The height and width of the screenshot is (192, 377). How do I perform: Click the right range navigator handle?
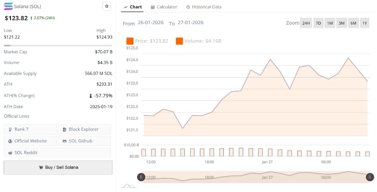coord(370,177)
